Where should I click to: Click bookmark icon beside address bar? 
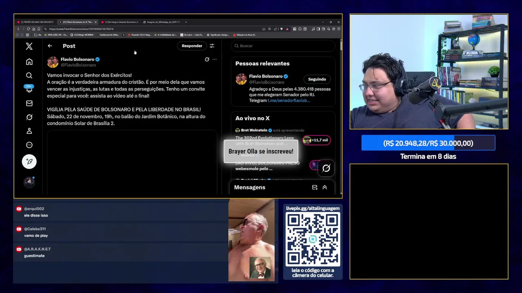pos(39,29)
